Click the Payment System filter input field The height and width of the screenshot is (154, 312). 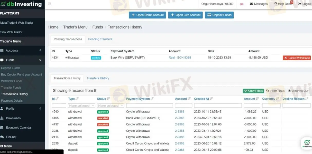[x=150, y=105]
